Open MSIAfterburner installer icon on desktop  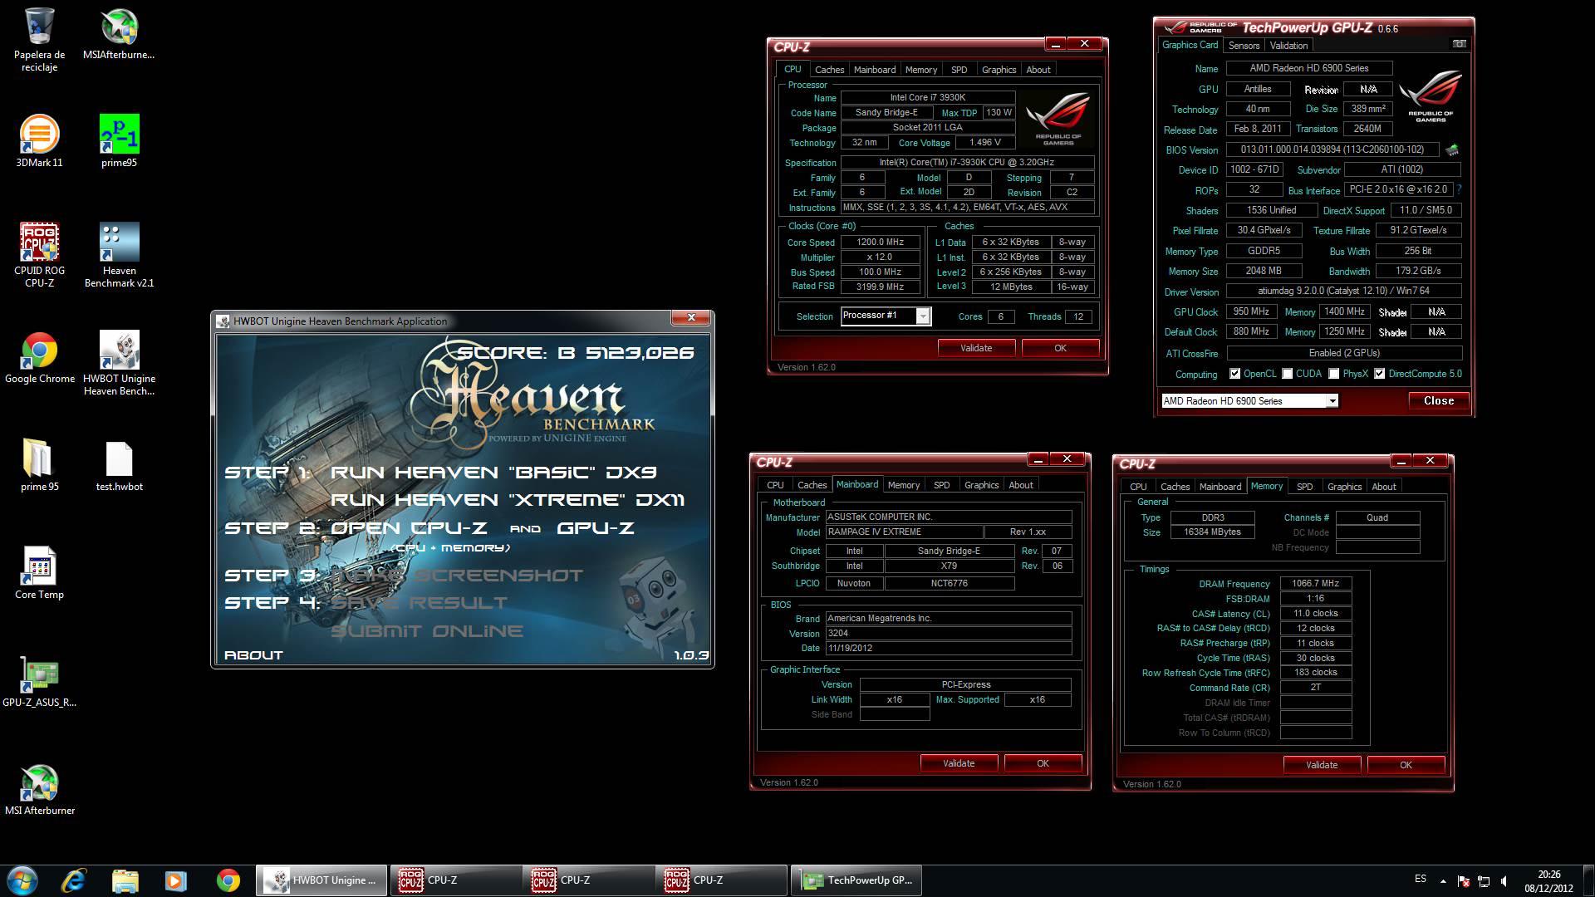[119, 35]
